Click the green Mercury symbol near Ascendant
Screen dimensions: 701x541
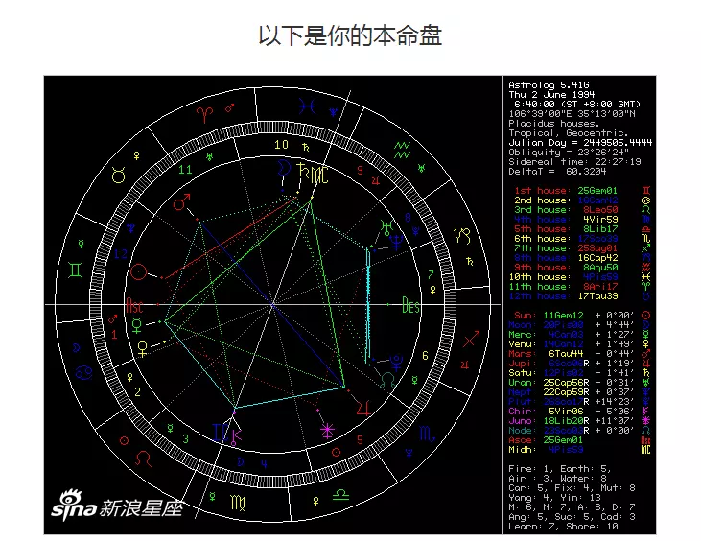(137, 325)
